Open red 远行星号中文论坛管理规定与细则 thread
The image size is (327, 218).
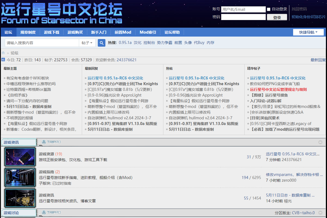click(x=279, y=89)
